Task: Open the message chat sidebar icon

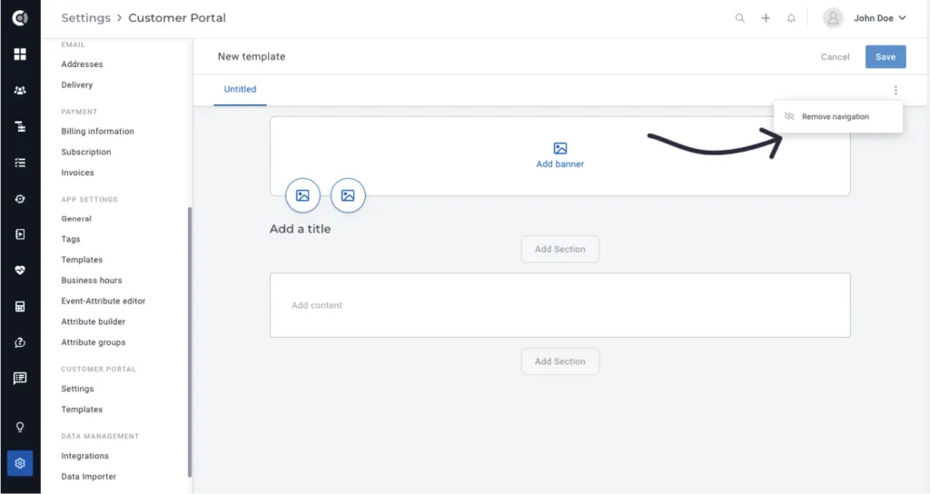Action: click(20, 378)
